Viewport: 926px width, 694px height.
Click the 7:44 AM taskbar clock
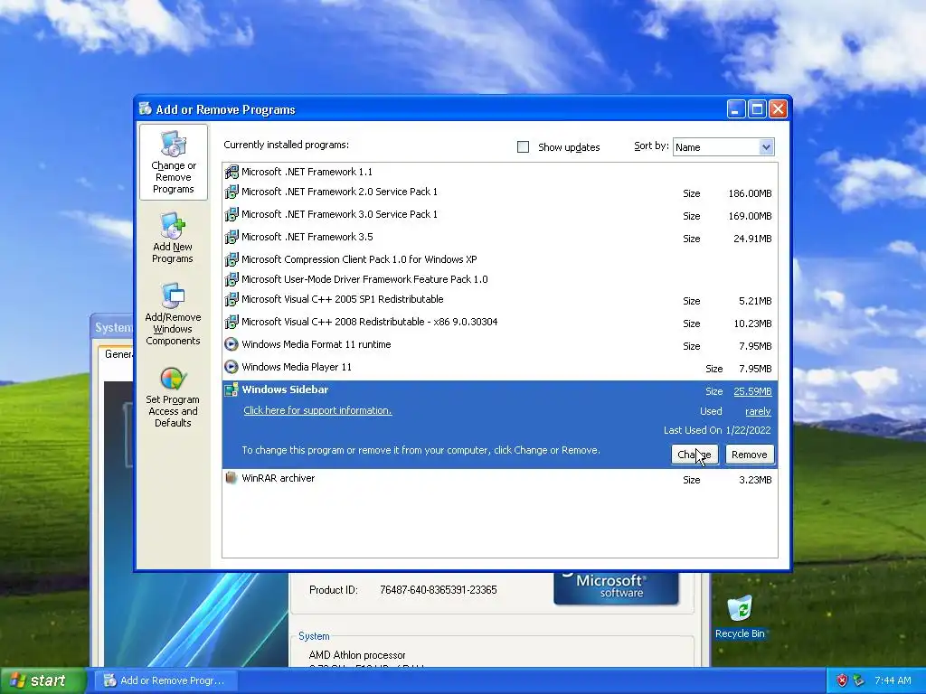coord(893,680)
